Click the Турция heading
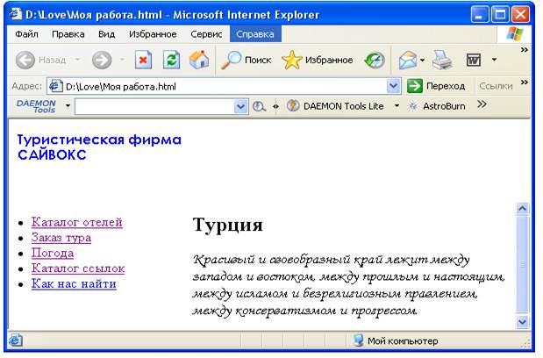This screenshot has width=543, height=358. (x=227, y=225)
